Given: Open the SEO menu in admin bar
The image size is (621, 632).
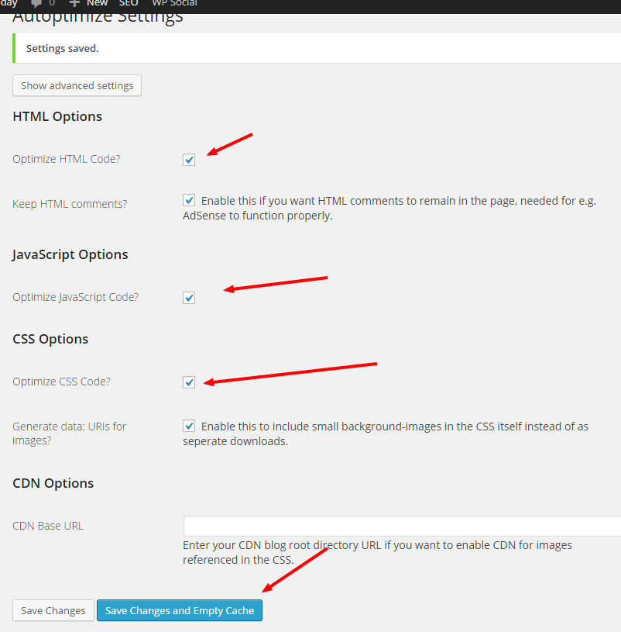Looking at the screenshot, I should pos(129,3).
